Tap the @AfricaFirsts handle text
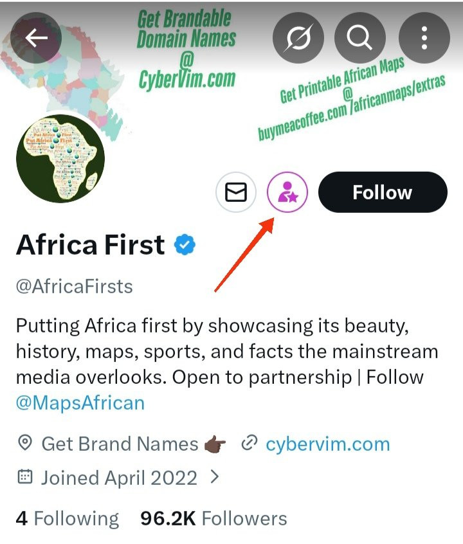Image resolution: width=463 pixels, height=544 pixels. tap(74, 286)
